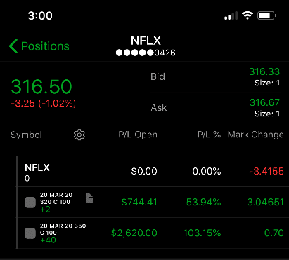Open note icon on 320 C option
Viewport: 289px width, 260px height.
point(89,198)
